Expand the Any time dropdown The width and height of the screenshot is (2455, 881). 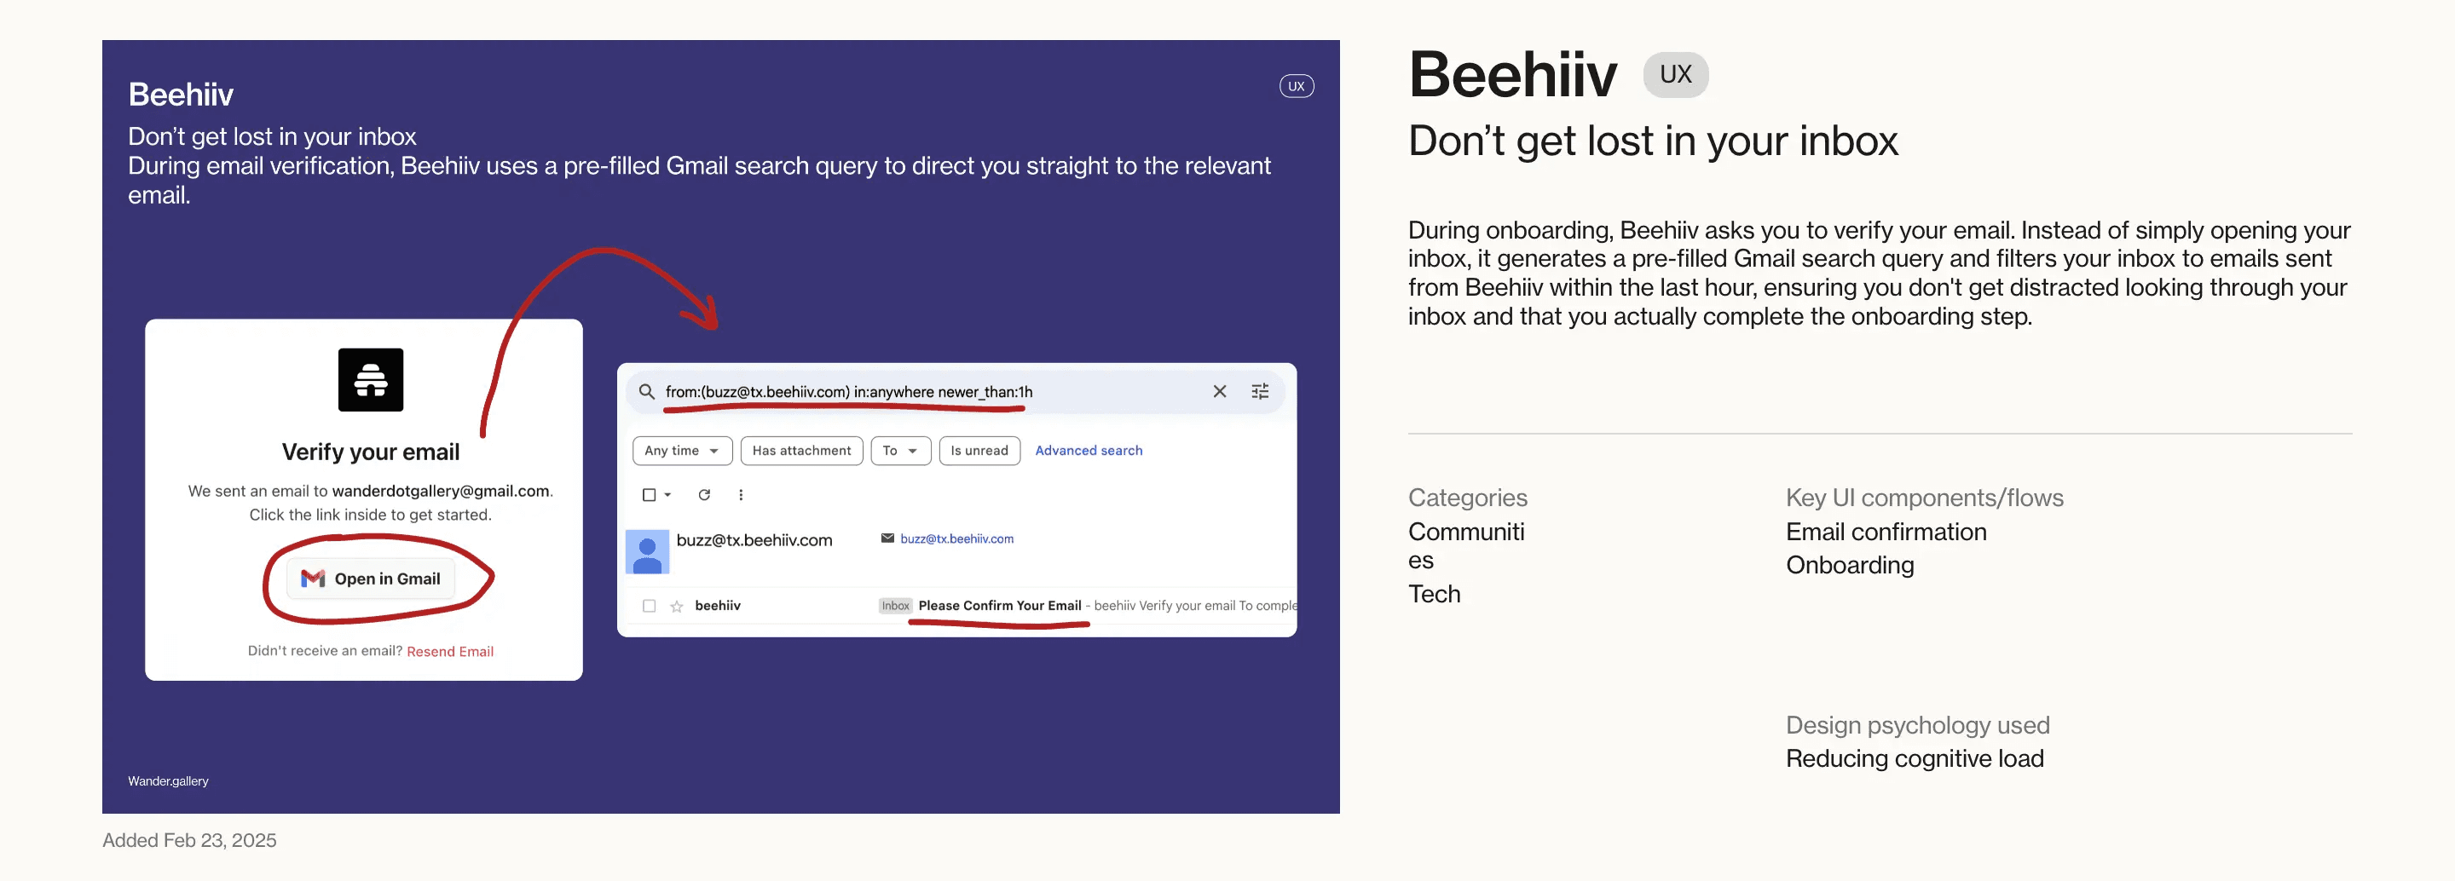click(681, 451)
